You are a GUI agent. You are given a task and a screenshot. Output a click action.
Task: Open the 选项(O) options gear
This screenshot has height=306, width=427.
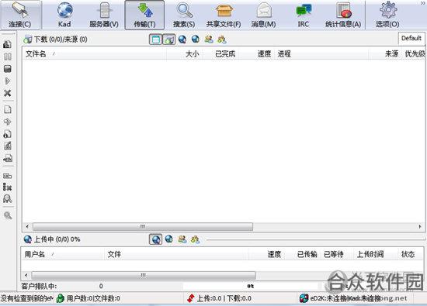(x=387, y=15)
